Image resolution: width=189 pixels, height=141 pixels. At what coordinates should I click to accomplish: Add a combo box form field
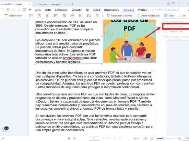click(56, 16)
